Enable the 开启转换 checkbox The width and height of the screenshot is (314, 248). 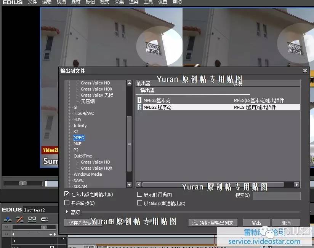[x=67, y=203]
